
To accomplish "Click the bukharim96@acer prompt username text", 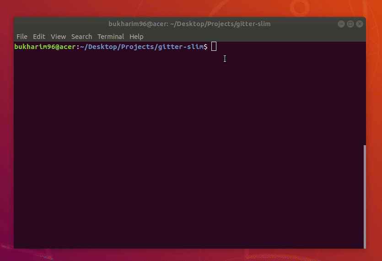I will tap(45, 47).
